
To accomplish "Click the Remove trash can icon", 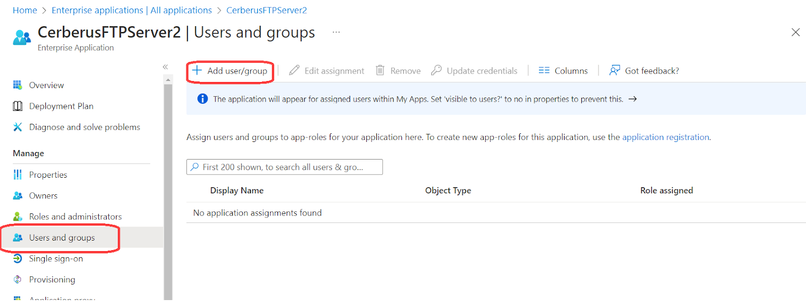I will tap(380, 70).
